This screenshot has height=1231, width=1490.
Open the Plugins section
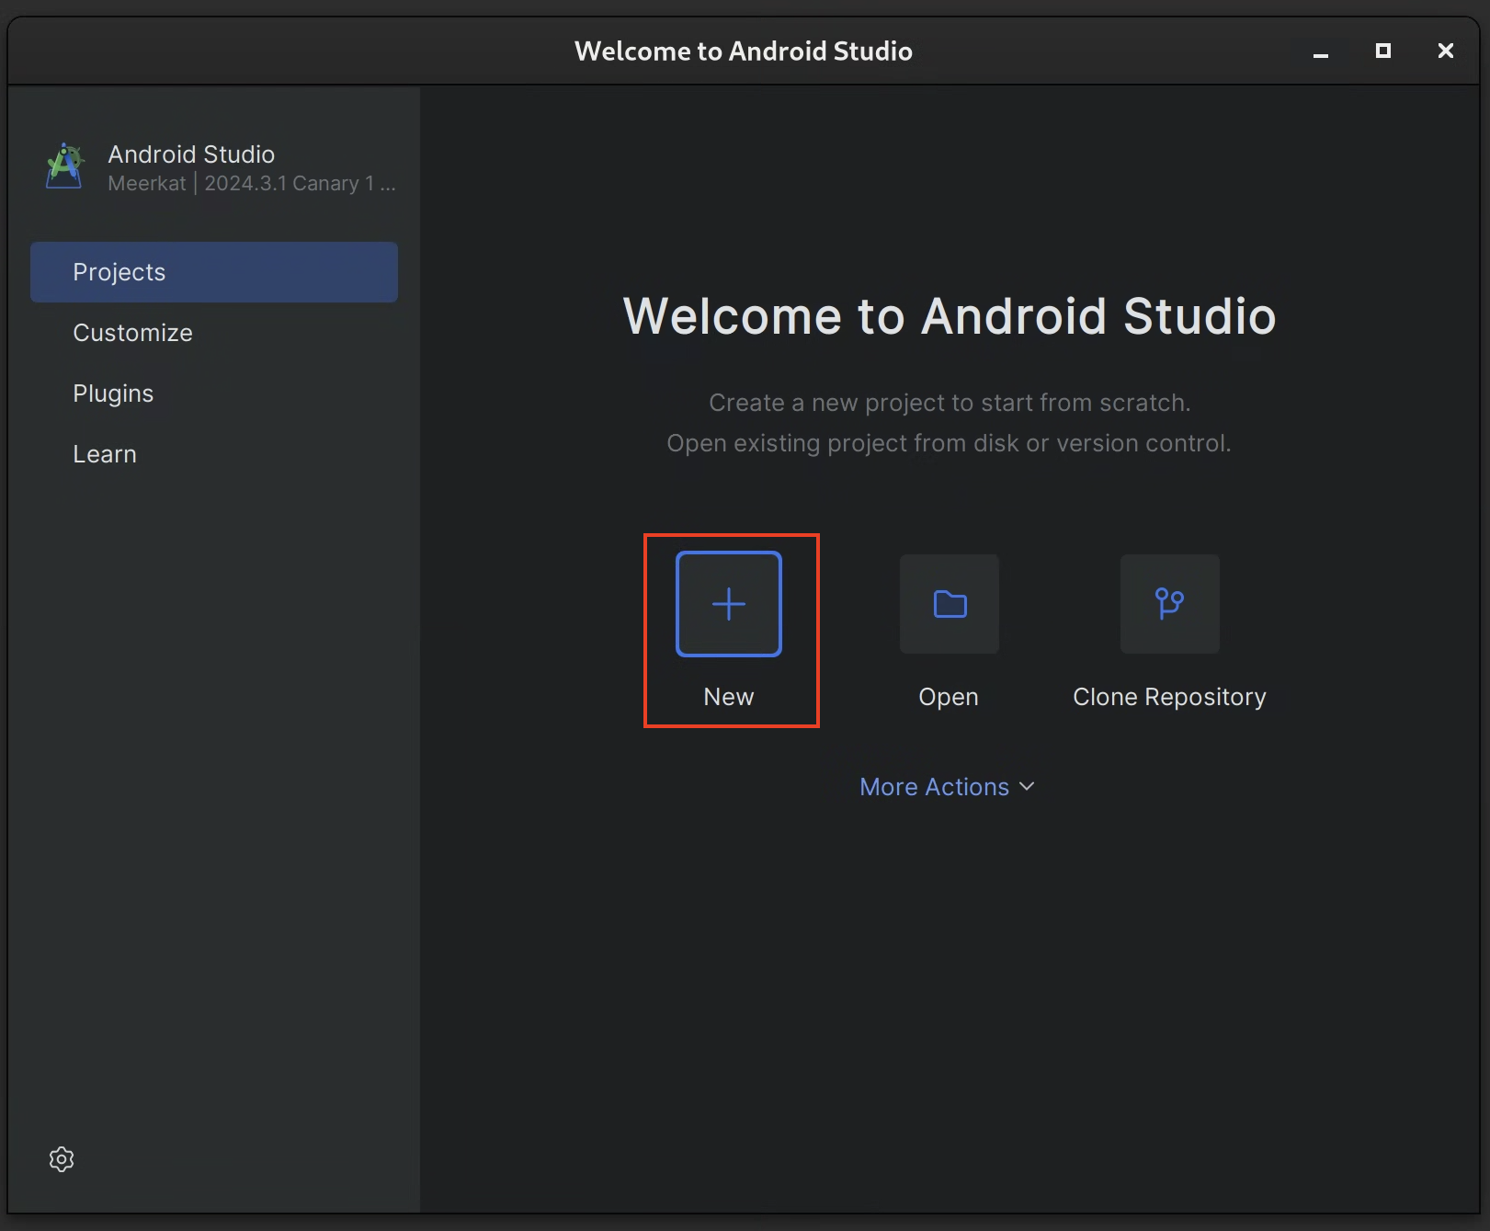pyautogui.click(x=112, y=393)
